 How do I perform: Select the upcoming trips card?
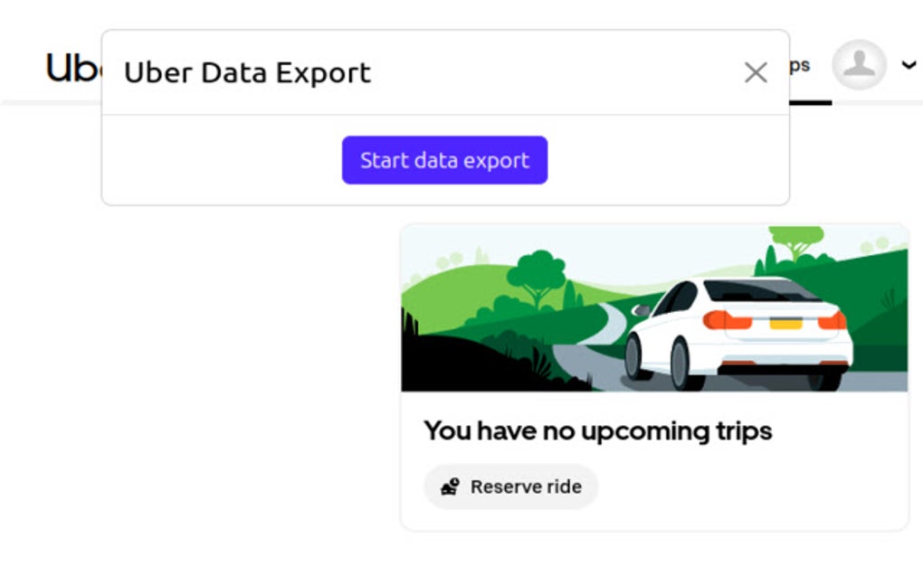pos(653,375)
